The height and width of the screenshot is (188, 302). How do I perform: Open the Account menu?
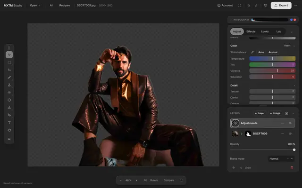pos(225,5)
